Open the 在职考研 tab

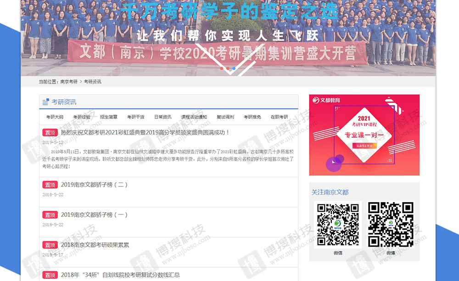tap(279, 117)
